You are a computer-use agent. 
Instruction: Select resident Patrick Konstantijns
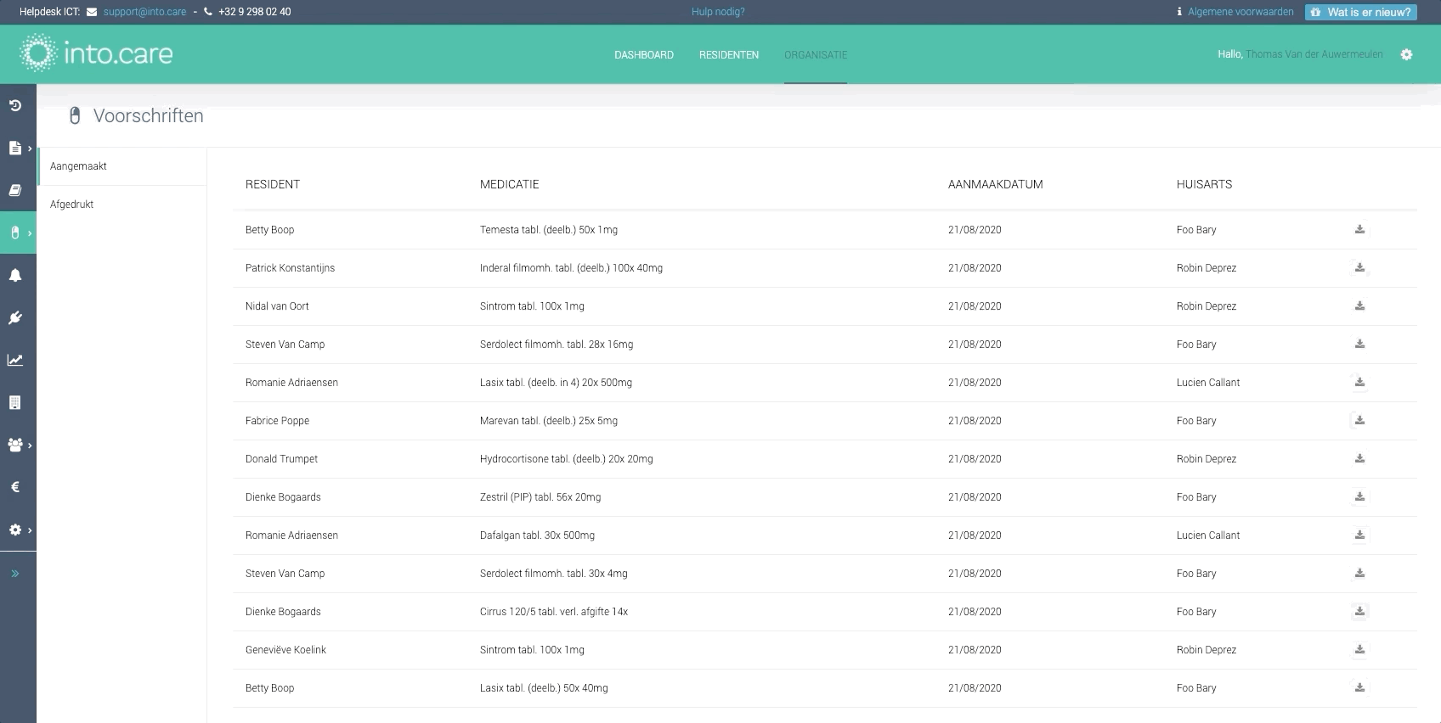click(x=290, y=268)
